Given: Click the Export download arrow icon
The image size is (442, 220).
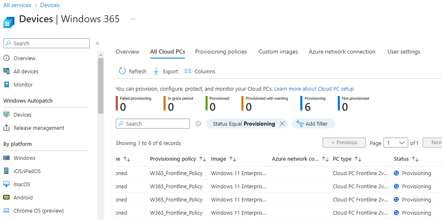Looking at the screenshot, I should [156, 71].
